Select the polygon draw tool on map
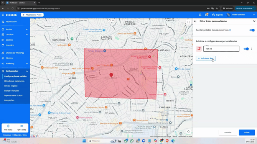The width and height of the screenshot is (257, 144). [113, 20]
